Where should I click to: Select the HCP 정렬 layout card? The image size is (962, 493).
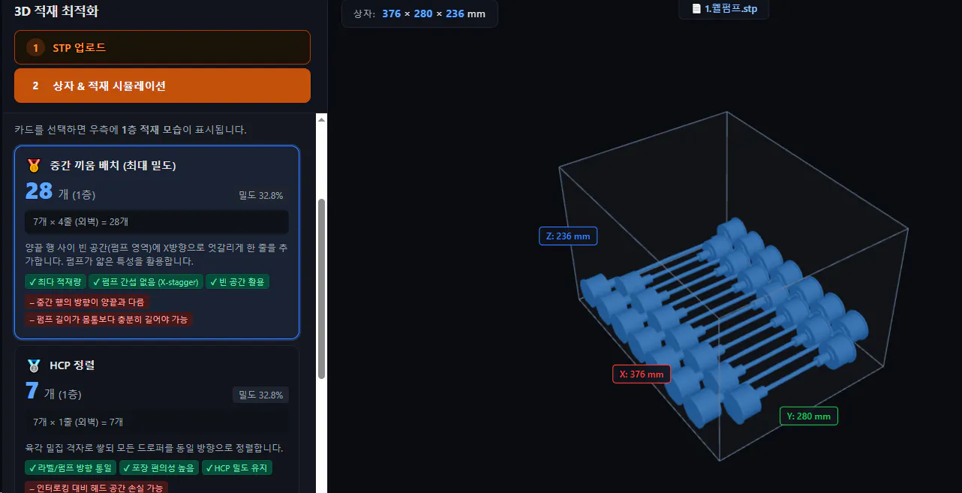(x=157, y=420)
